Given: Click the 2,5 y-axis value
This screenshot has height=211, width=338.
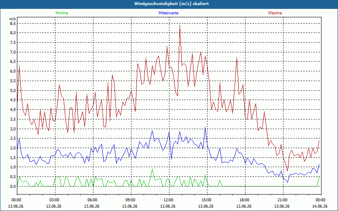Looking at the screenshot, I should point(13,138).
